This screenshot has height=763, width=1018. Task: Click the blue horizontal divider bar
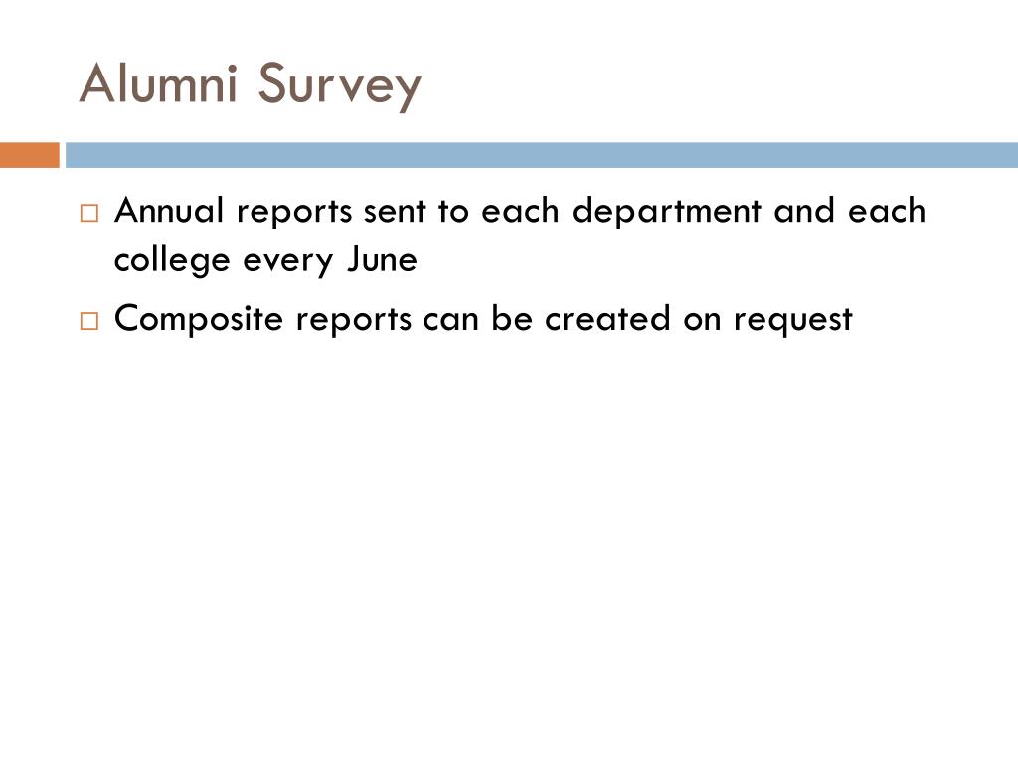(542, 155)
